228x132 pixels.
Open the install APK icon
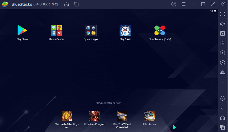click(223, 72)
